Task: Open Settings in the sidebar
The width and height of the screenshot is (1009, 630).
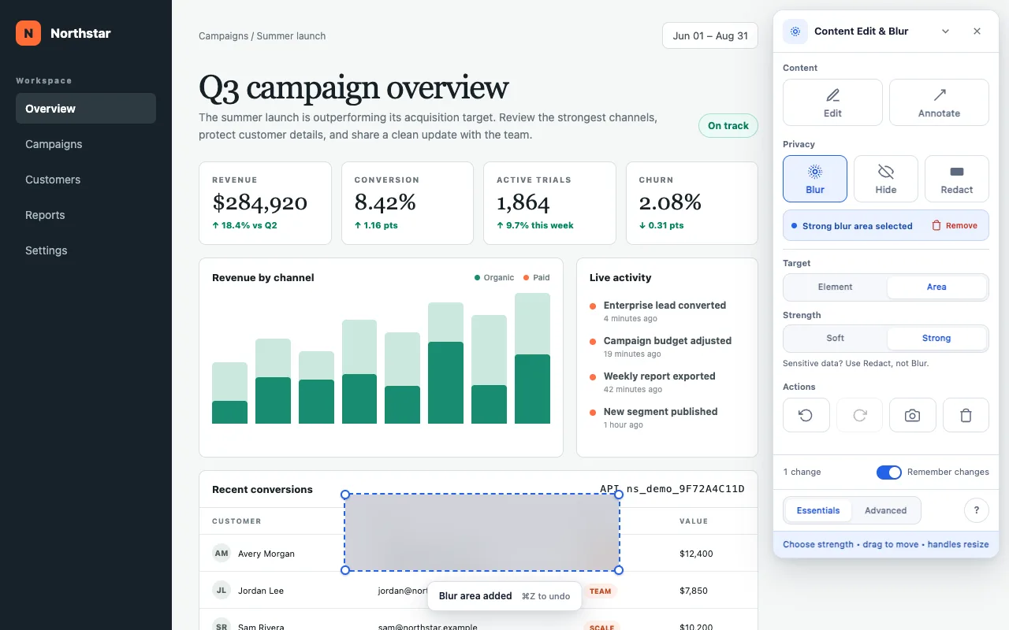Action: [x=86, y=250]
